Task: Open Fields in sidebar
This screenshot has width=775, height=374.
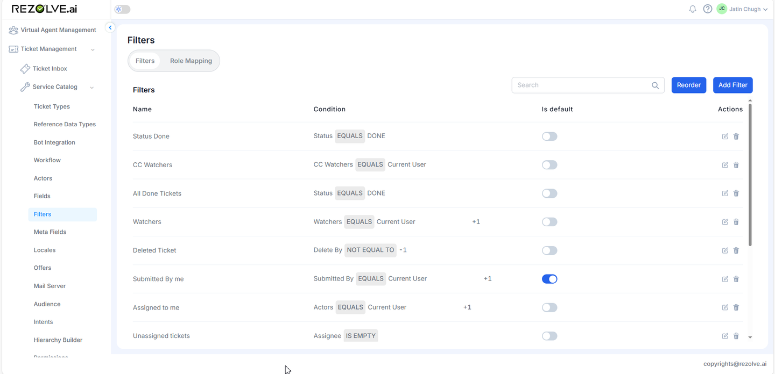Action: [42, 196]
